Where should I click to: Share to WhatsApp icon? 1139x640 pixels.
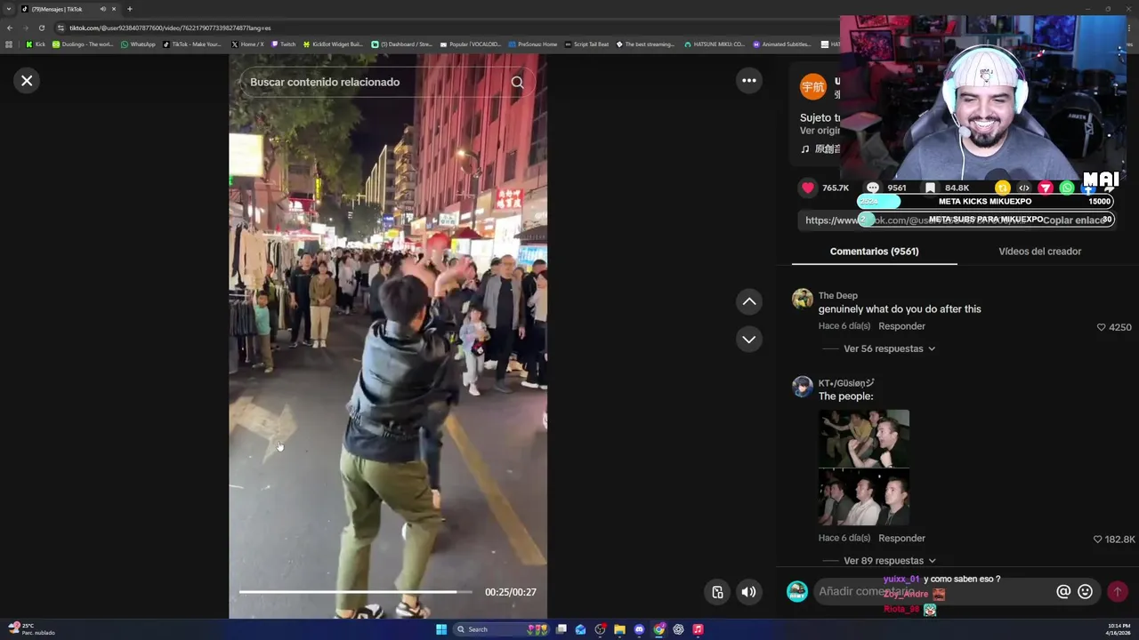coord(1067,188)
